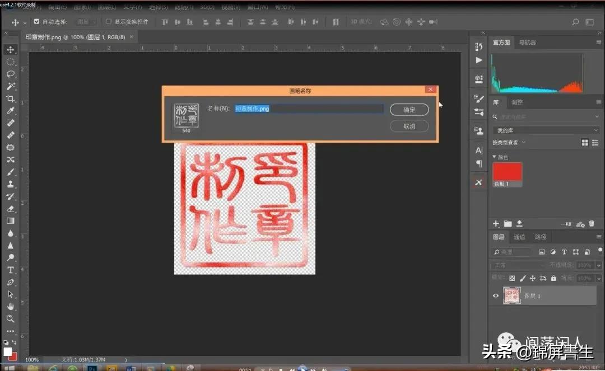Select the Gradient tool
Image resolution: width=605 pixels, height=371 pixels.
coord(11,219)
